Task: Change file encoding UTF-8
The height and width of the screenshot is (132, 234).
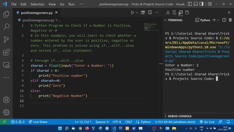Action: [x=117, y=122]
